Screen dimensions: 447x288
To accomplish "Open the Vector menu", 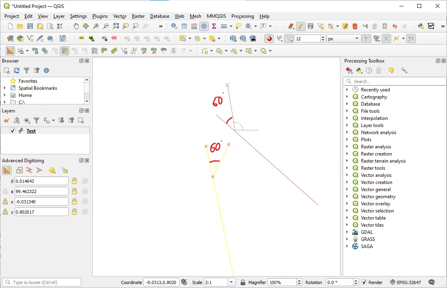I will click(x=120, y=16).
